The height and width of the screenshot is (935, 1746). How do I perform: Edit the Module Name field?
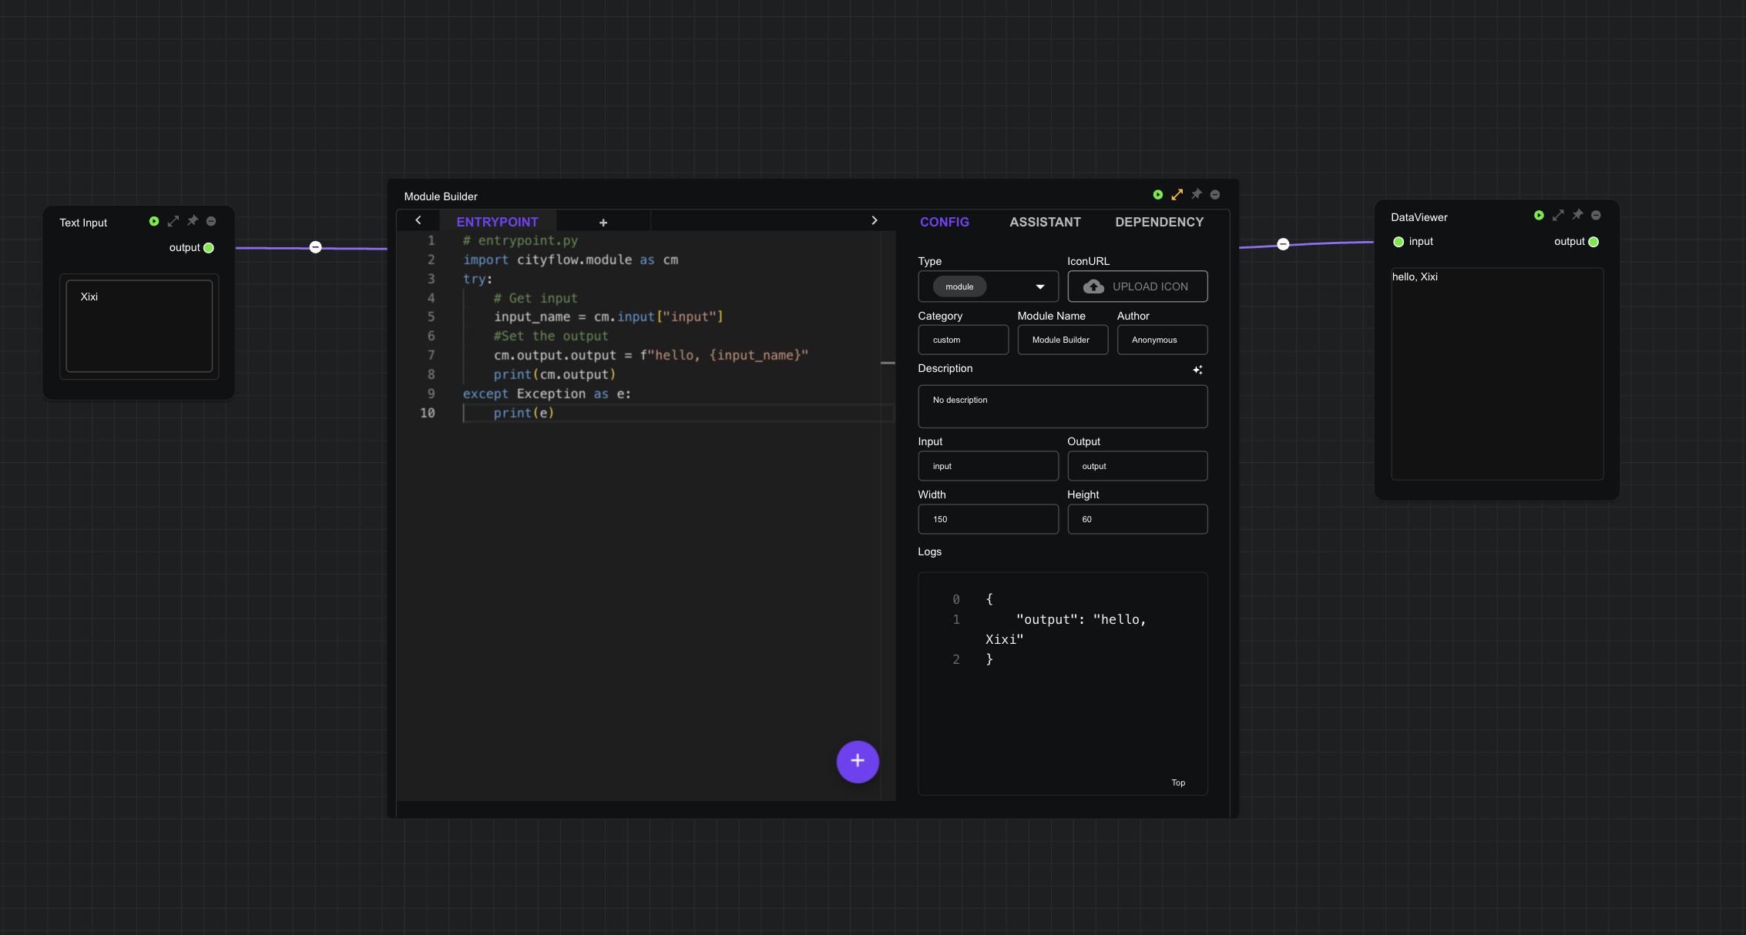coord(1063,340)
